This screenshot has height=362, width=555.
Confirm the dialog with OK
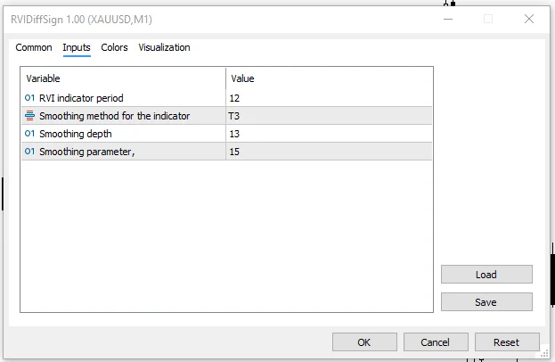364,342
